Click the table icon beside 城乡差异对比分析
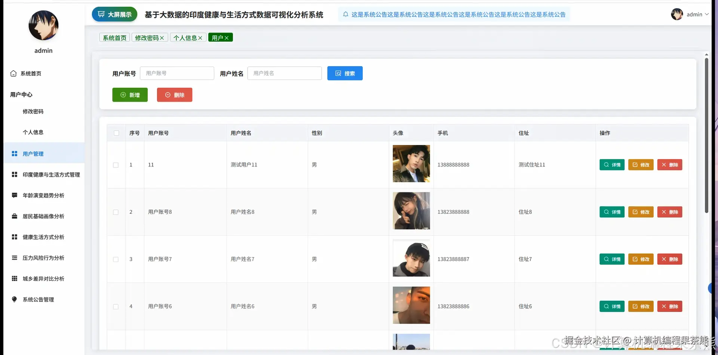This screenshot has width=718, height=355. (x=15, y=278)
